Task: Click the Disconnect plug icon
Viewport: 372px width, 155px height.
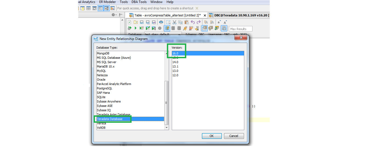Action: [x=191, y=28]
